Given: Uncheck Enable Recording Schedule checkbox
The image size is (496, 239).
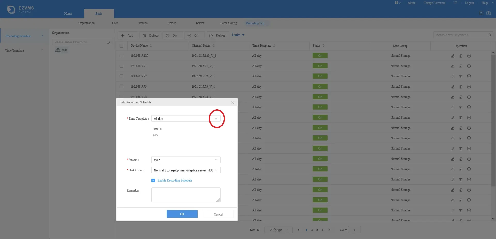Looking at the screenshot, I should (153, 180).
